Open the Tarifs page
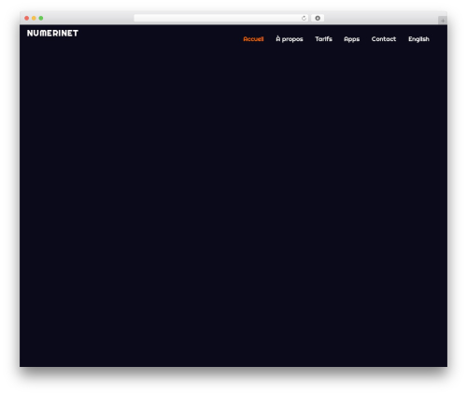Image resolution: width=467 pixels, height=395 pixels. 323,39
